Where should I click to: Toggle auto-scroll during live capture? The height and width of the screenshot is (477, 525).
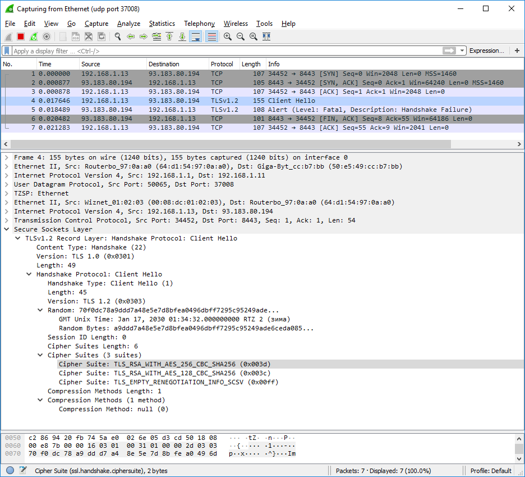[196, 37]
